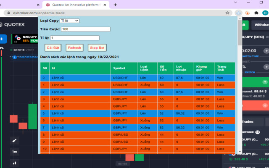Click the Loại Lệnh column header

pos(148,68)
